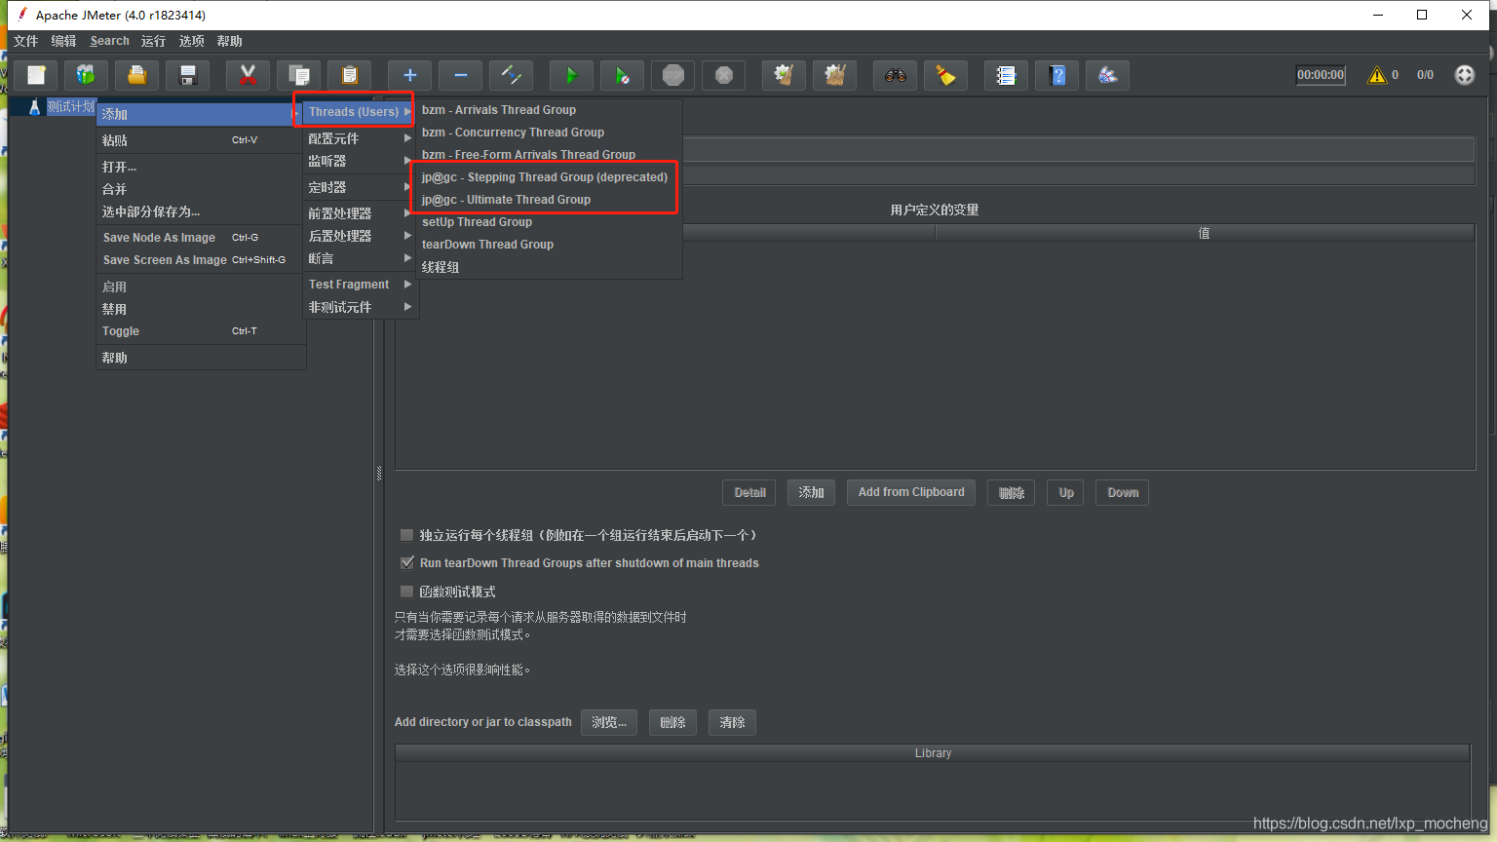Click the New test plan icon
The width and height of the screenshot is (1497, 842).
click(x=36, y=75)
